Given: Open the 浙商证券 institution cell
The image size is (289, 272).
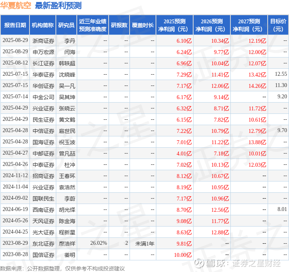Looking at the screenshot, I should pyautogui.click(x=43, y=41).
